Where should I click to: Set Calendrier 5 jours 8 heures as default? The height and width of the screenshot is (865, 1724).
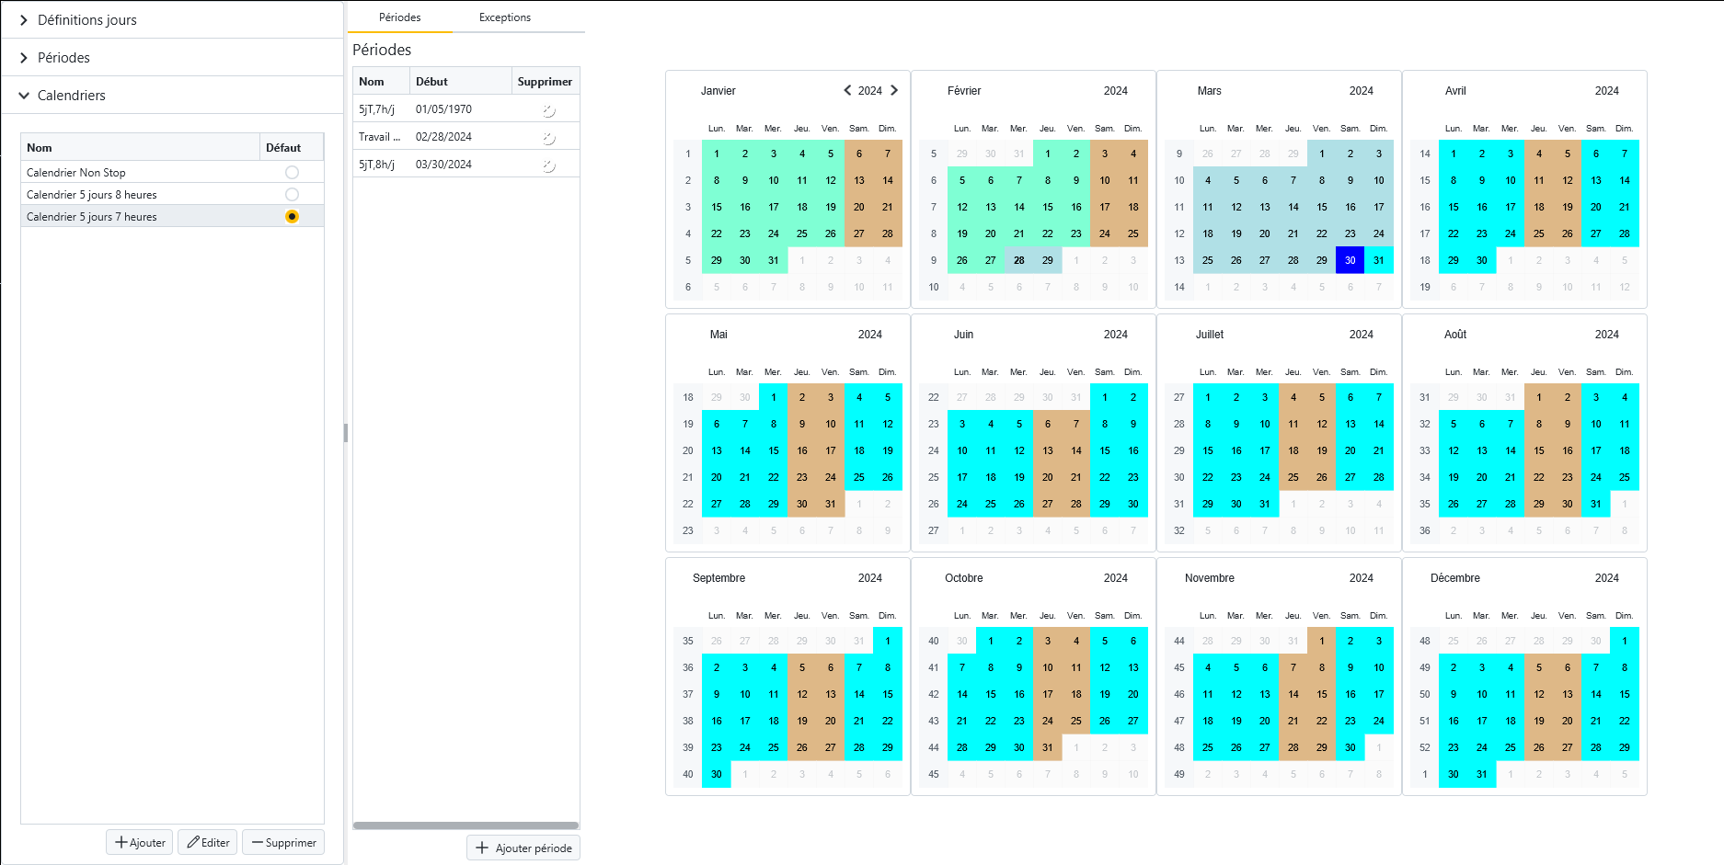[292, 195]
